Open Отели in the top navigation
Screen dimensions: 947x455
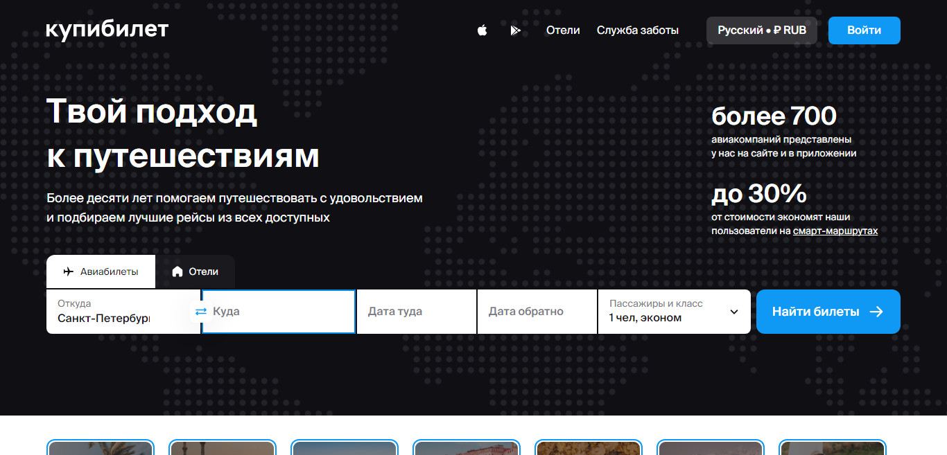pyautogui.click(x=563, y=30)
